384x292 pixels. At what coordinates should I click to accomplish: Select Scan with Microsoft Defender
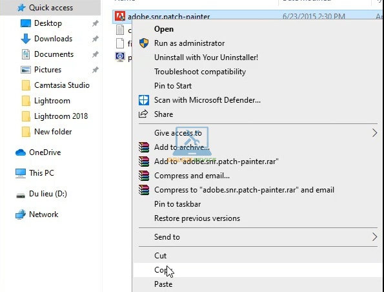[x=207, y=100]
